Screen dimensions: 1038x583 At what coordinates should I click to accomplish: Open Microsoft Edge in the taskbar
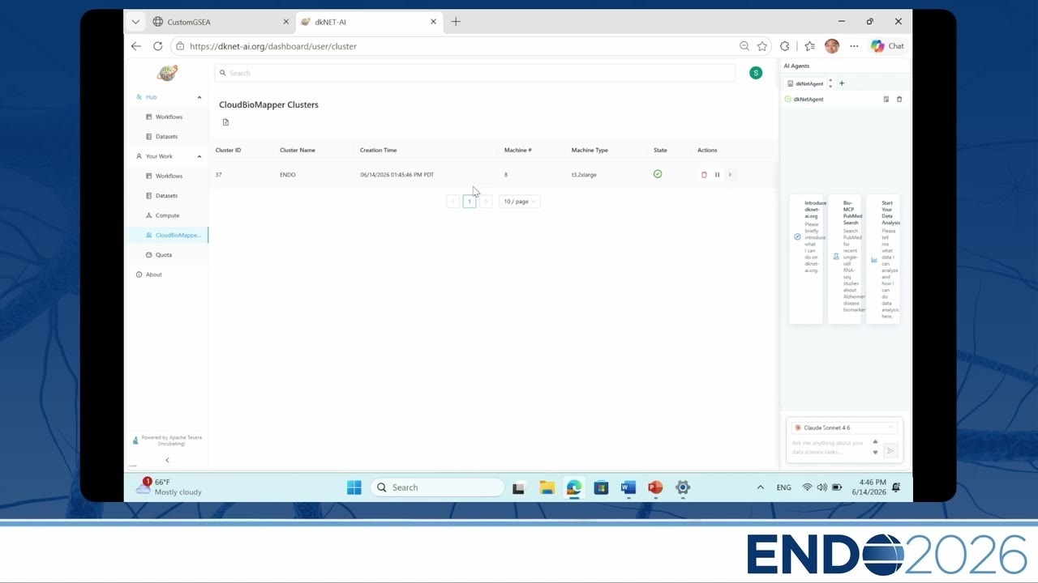574,487
